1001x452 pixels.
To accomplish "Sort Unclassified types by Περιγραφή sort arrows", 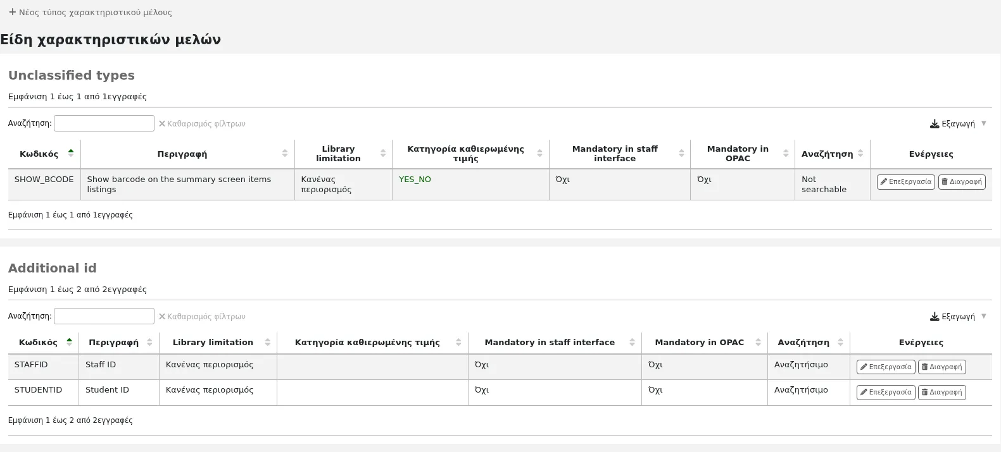I will click(x=285, y=154).
